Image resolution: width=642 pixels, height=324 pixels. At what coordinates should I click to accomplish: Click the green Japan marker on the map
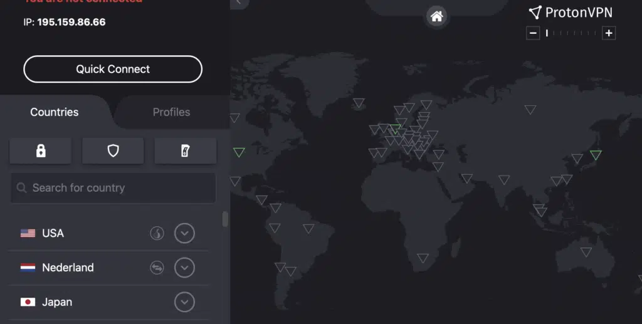(x=596, y=155)
